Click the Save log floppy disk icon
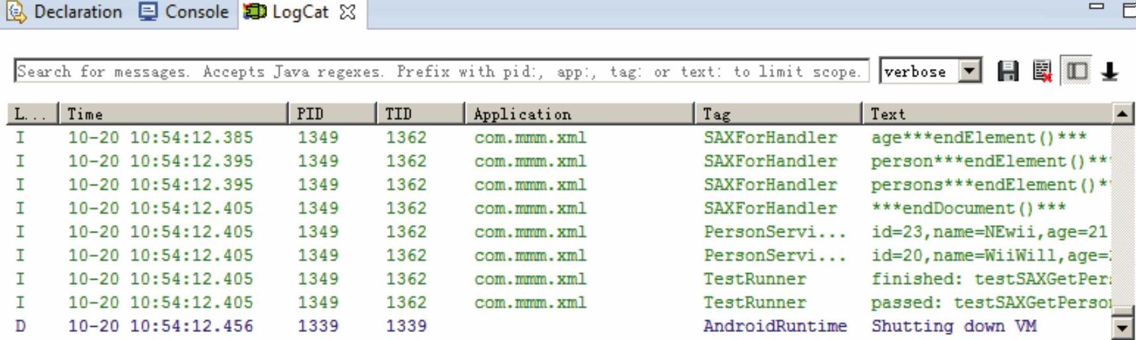 1008,71
